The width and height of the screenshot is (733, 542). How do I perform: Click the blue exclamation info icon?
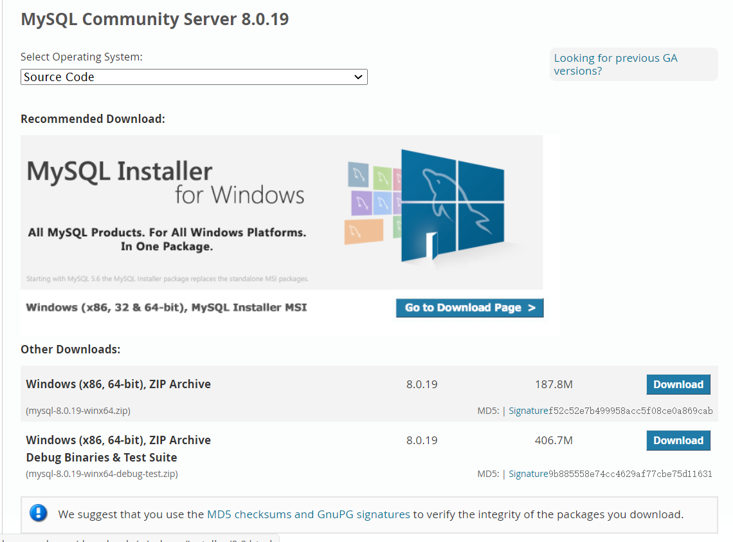(39, 513)
